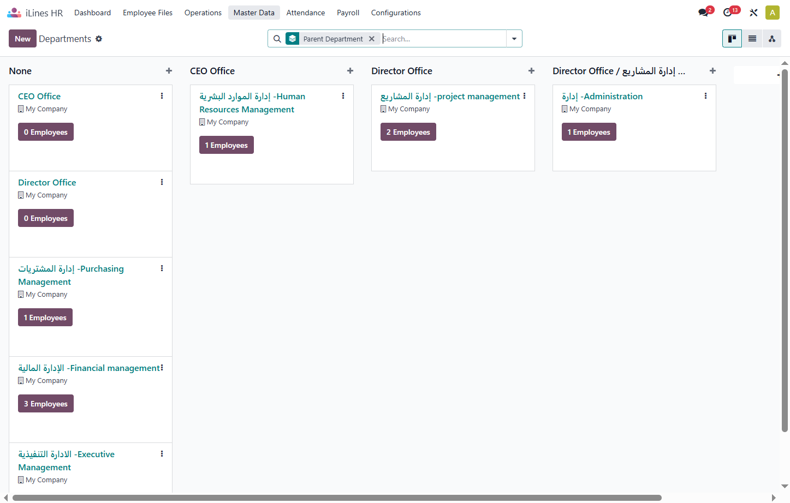Open the Master Data menu
Image resolution: width=790 pixels, height=503 pixels.
tap(254, 13)
